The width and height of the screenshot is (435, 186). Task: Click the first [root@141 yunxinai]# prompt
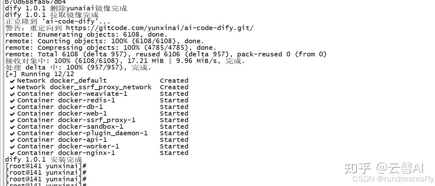(46, 166)
